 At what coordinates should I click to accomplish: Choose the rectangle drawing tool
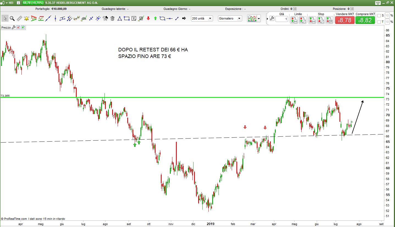point(127,18)
